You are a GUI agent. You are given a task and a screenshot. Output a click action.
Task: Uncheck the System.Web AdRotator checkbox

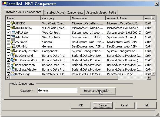(8, 33)
